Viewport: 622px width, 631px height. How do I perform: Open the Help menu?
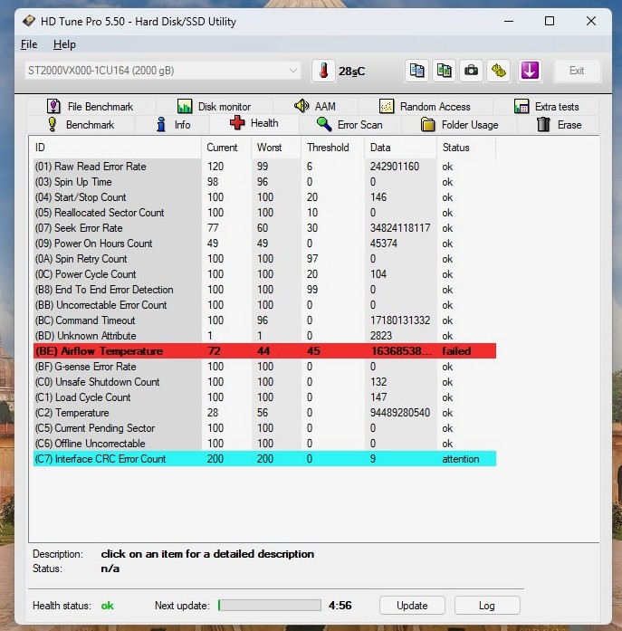pyautogui.click(x=64, y=44)
